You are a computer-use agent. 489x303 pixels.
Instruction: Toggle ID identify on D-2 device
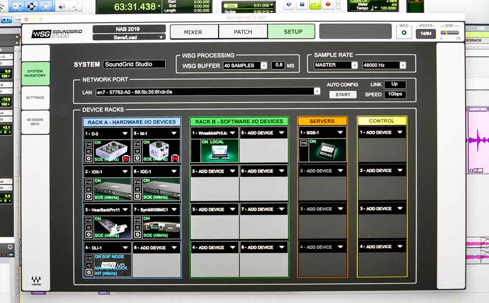[x=88, y=151]
